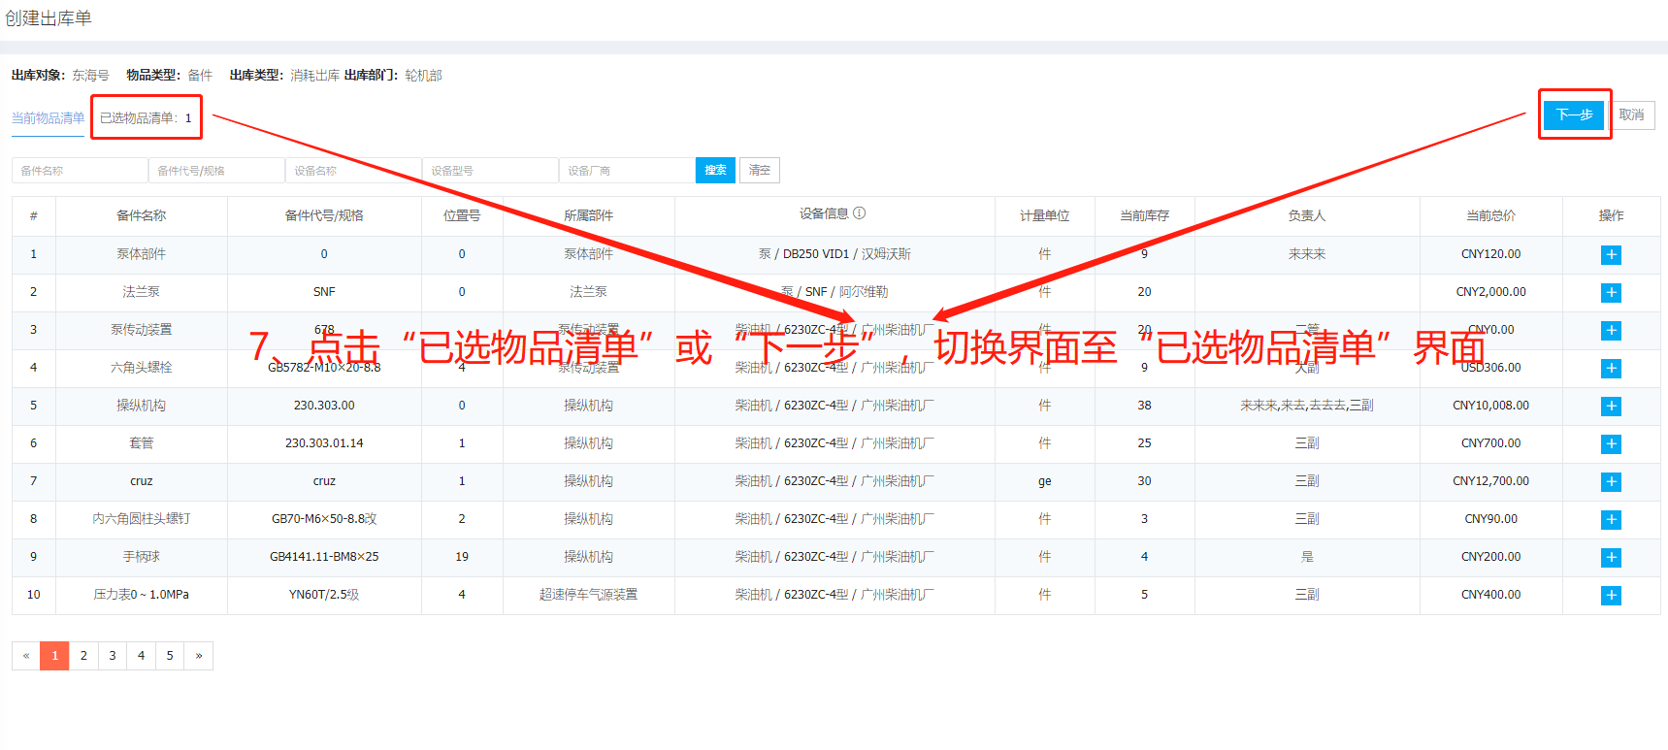Go to page 2 in pagination
1668x750 pixels.
tap(83, 656)
